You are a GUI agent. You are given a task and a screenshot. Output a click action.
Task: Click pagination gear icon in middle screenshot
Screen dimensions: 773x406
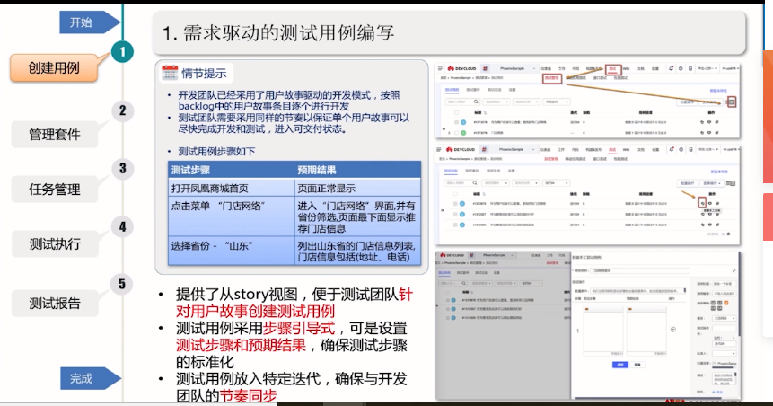728,234
